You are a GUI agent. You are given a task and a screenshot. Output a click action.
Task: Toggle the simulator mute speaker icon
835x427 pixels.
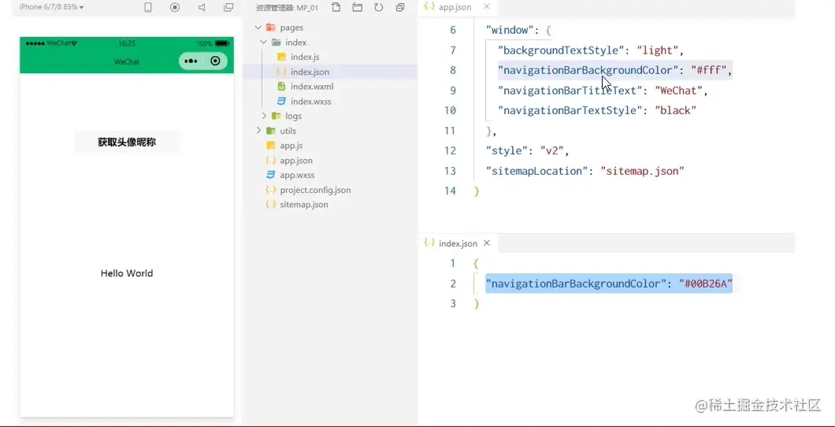pos(202,7)
